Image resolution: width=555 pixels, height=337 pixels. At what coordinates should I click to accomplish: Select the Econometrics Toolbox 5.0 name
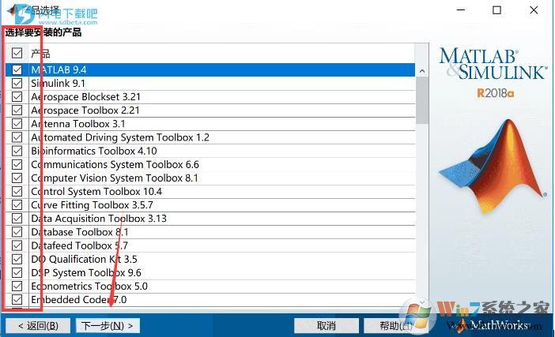89,286
